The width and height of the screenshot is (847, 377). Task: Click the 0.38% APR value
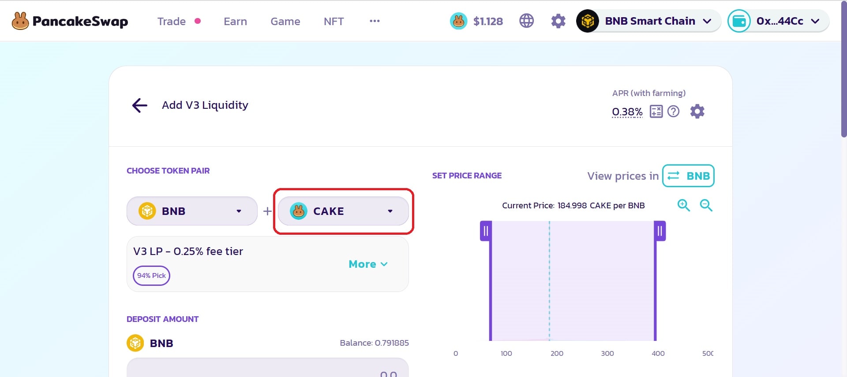click(627, 112)
